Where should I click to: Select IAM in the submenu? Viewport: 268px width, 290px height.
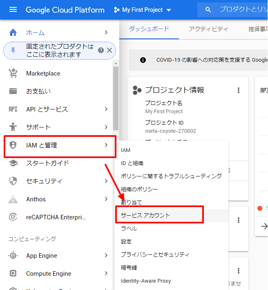click(x=171, y=150)
